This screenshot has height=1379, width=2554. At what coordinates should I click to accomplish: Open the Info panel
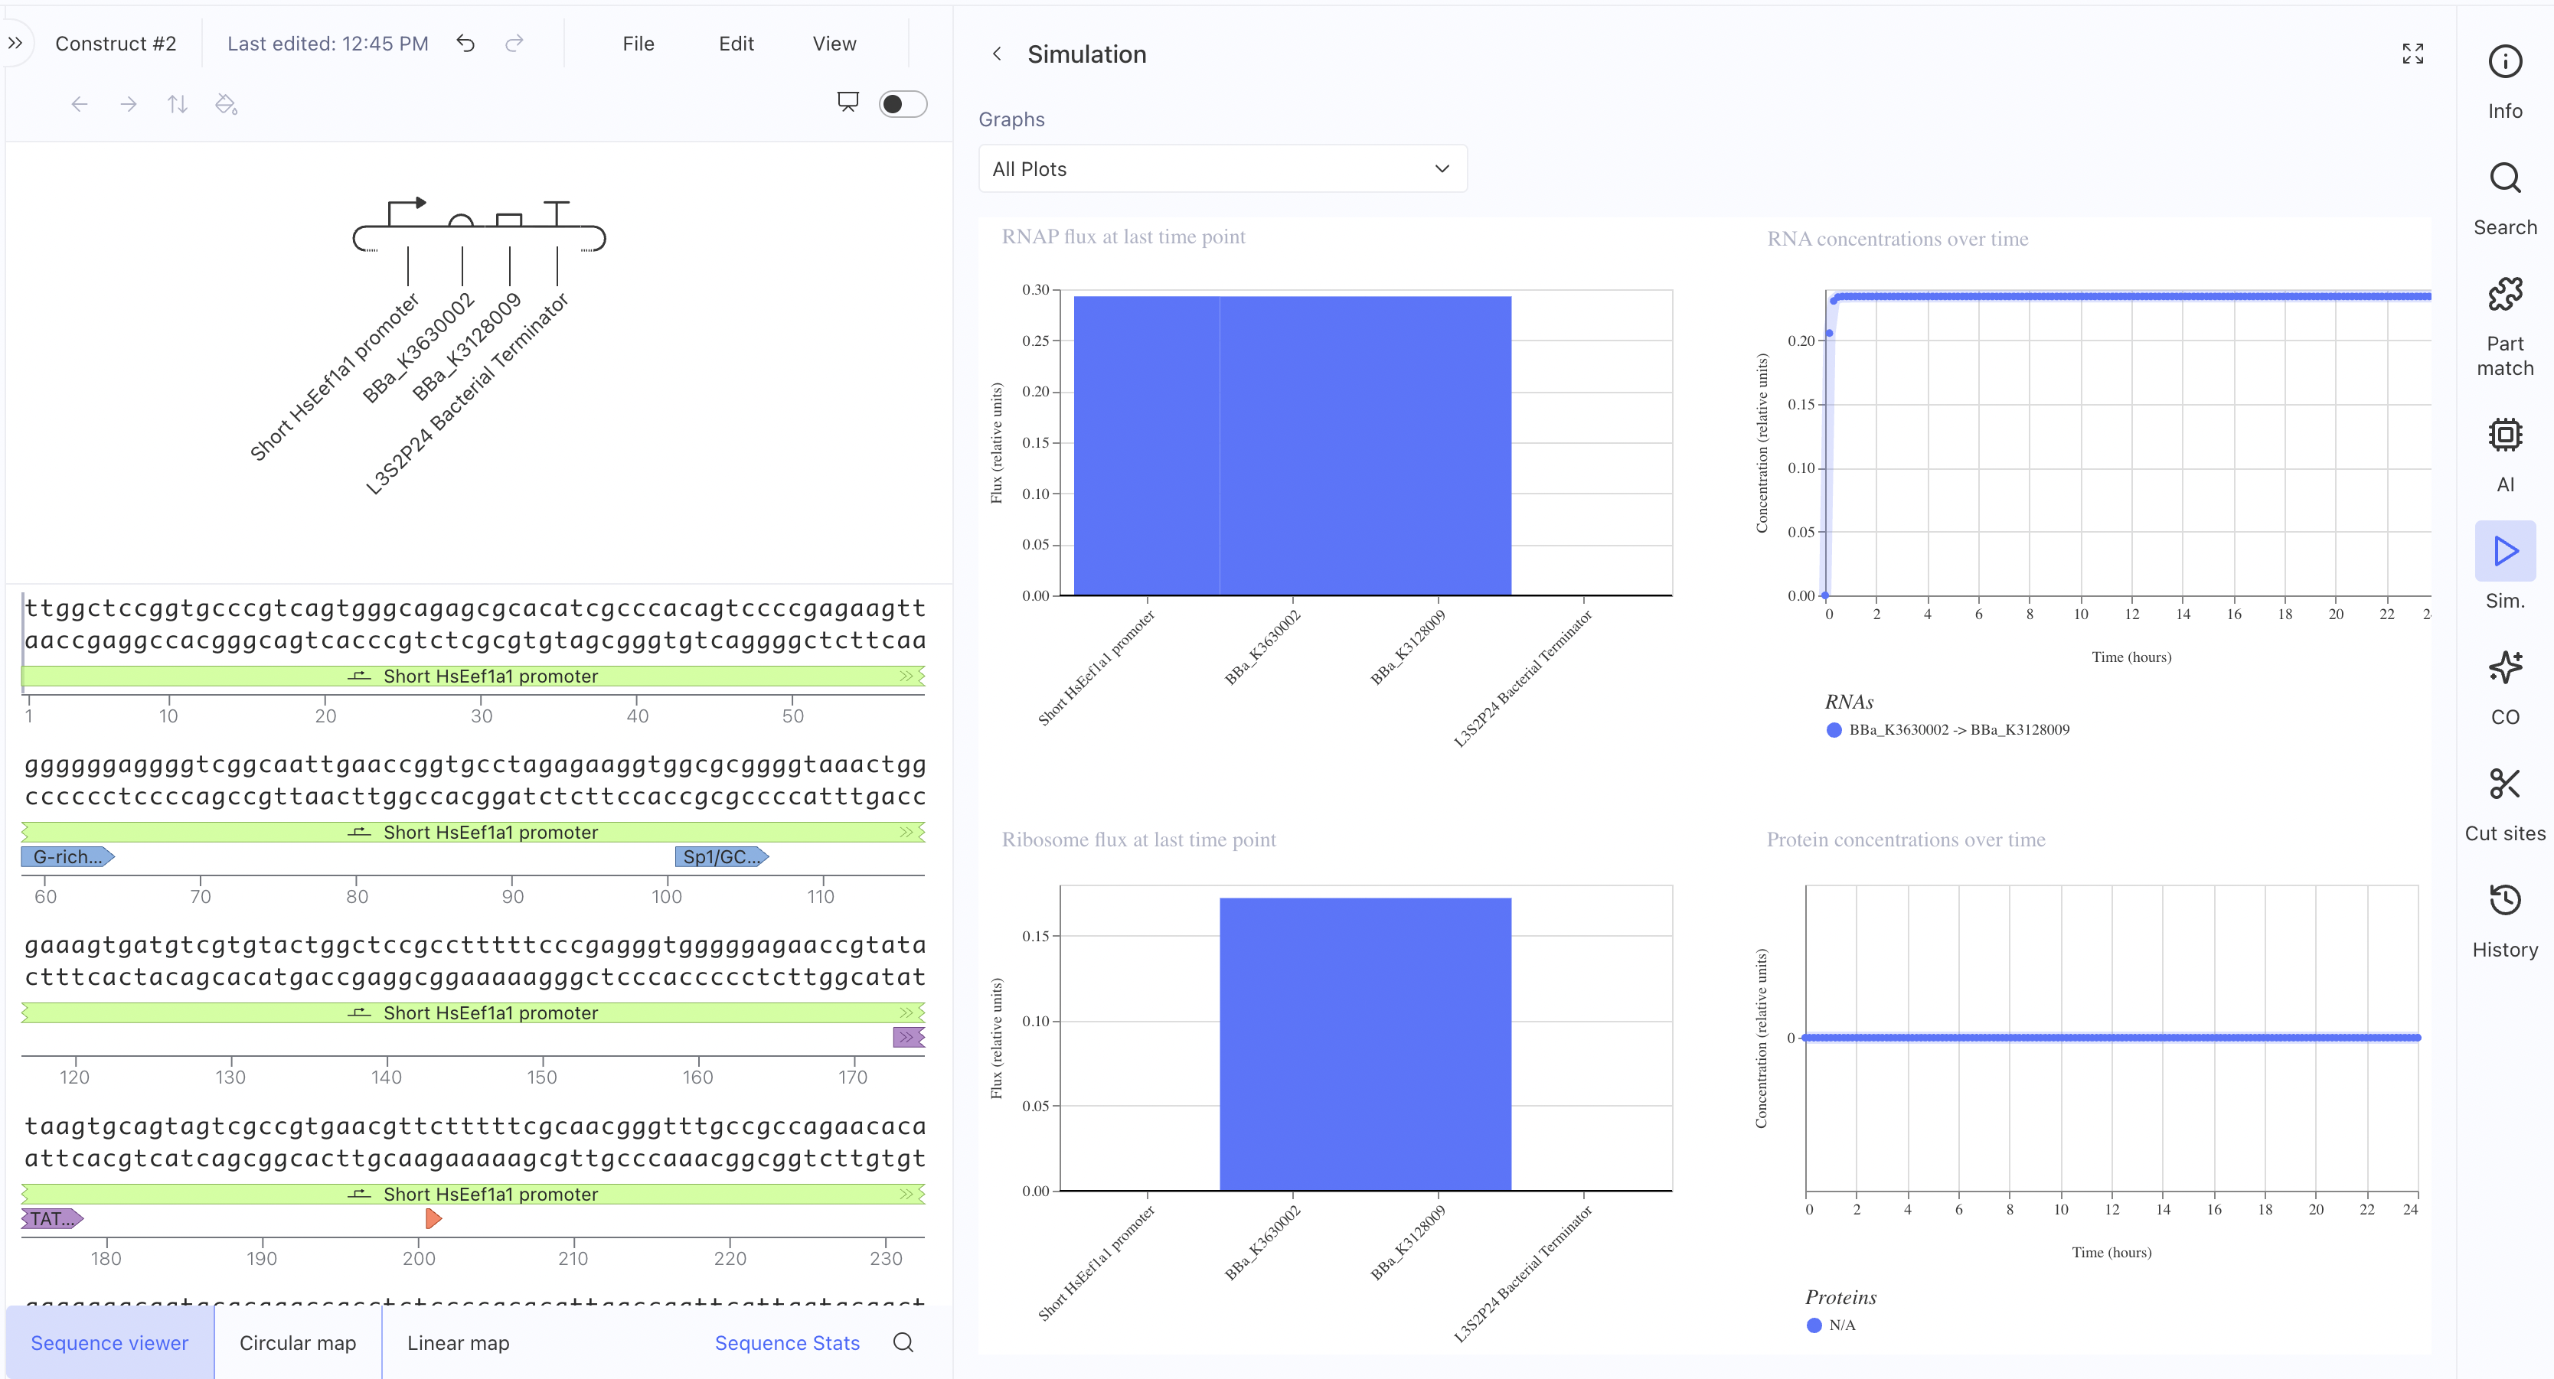coord(2504,83)
